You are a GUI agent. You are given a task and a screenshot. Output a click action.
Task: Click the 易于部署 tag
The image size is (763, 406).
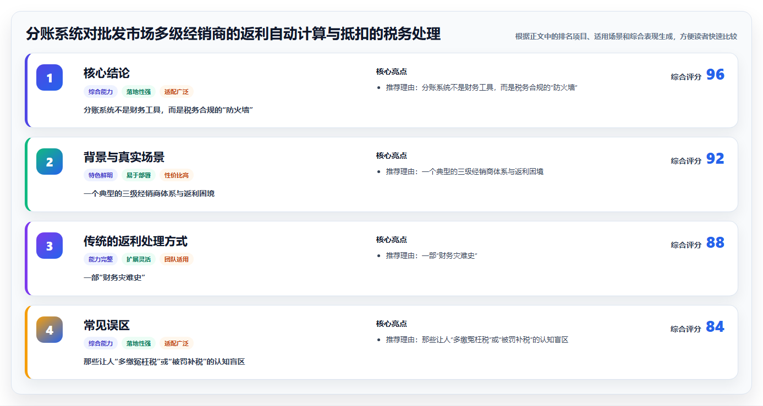(x=139, y=176)
